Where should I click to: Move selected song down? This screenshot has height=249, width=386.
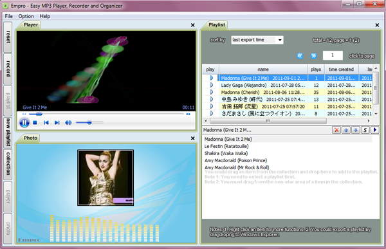click(x=356, y=130)
